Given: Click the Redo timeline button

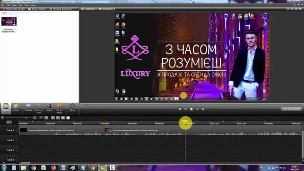Looking at the screenshot, I should click(x=46, y=118).
